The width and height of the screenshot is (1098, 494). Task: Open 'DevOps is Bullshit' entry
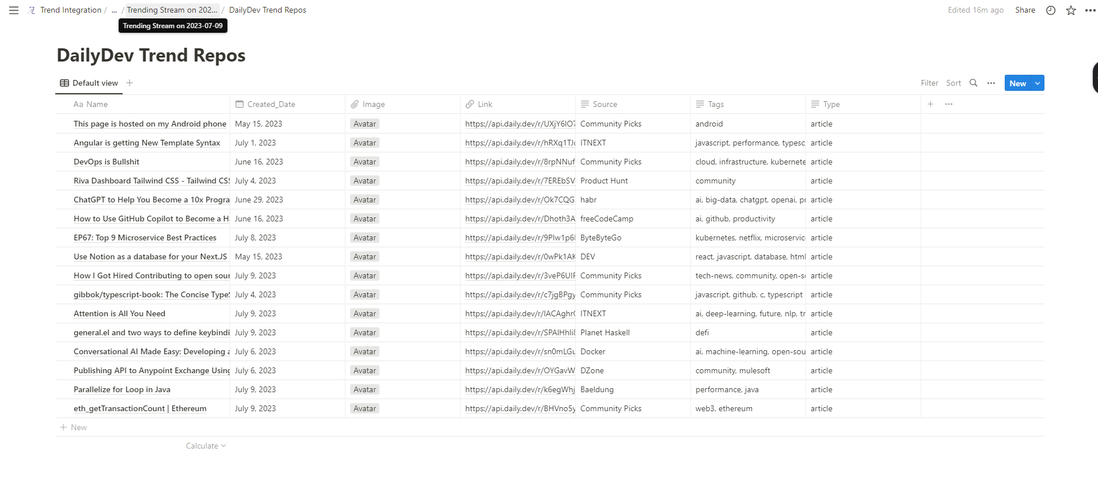[x=107, y=162]
